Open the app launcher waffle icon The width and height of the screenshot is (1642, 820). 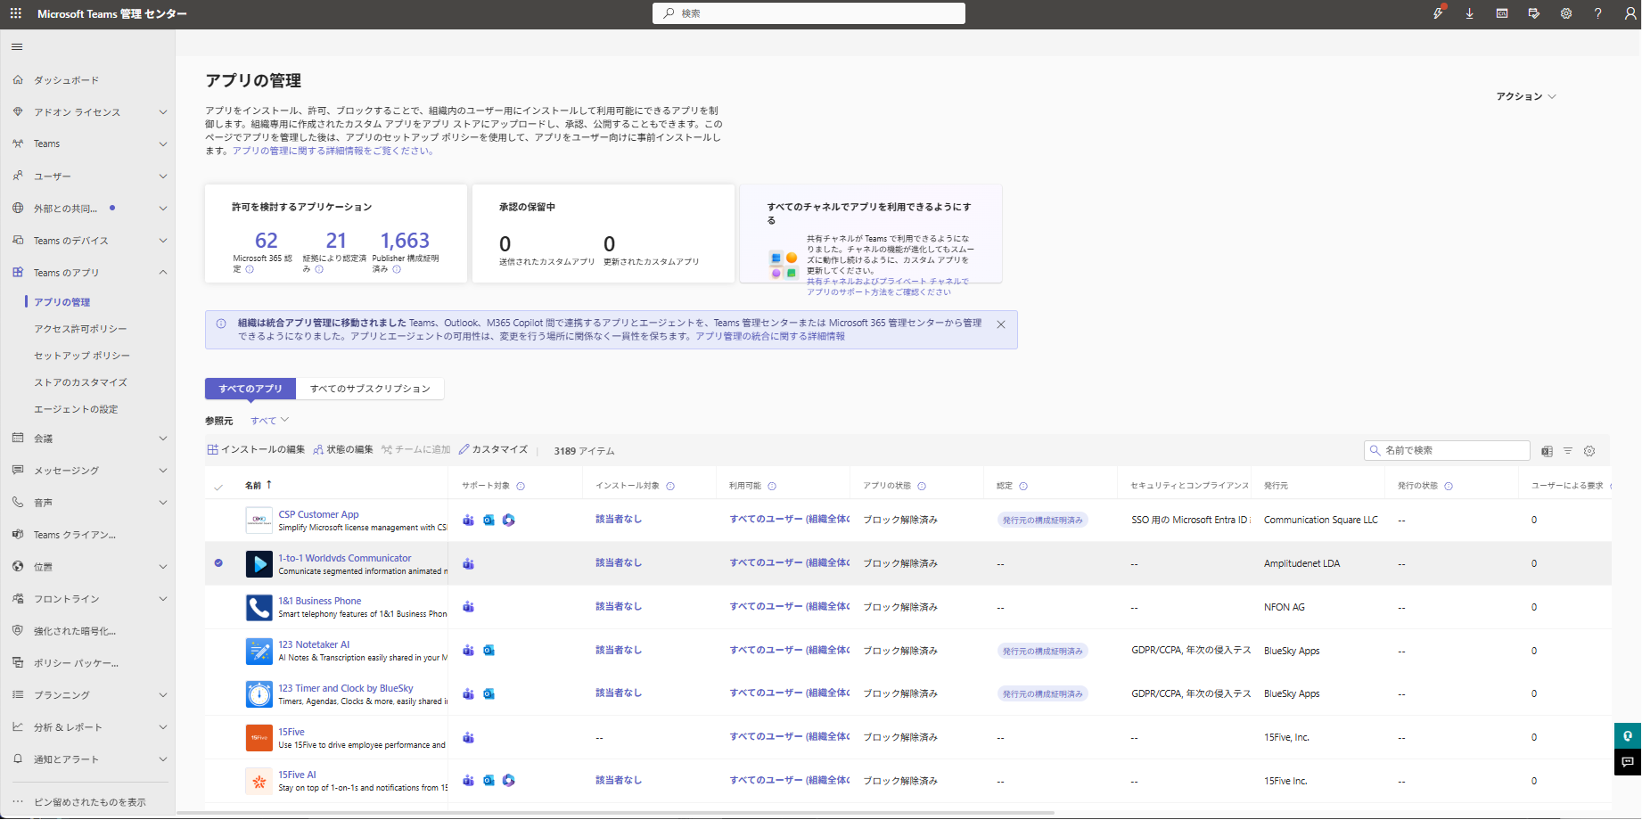16,13
